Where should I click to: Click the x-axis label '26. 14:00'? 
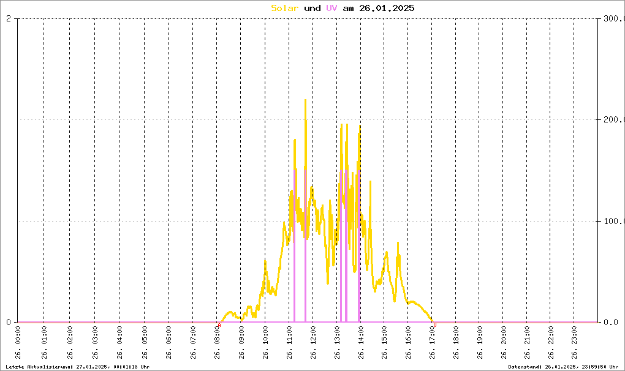[361, 343]
